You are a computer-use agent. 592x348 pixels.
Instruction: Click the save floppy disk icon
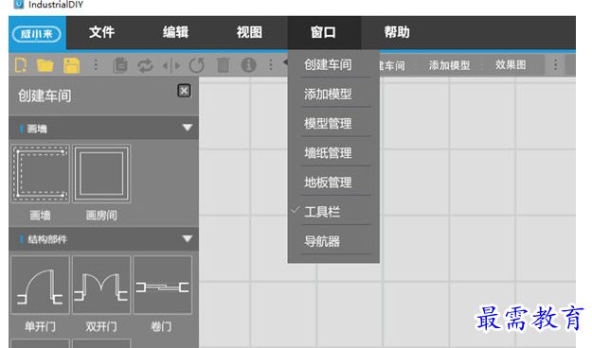coord(71,65)
